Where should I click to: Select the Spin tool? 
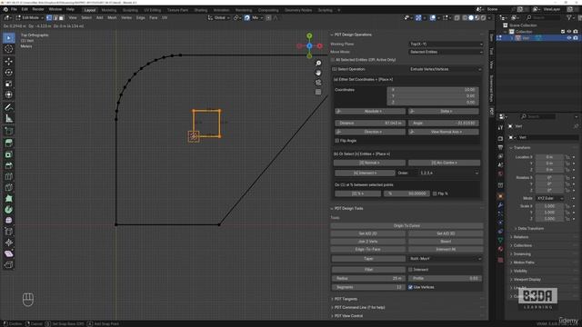pyautogui.click(x=9, y=210)
